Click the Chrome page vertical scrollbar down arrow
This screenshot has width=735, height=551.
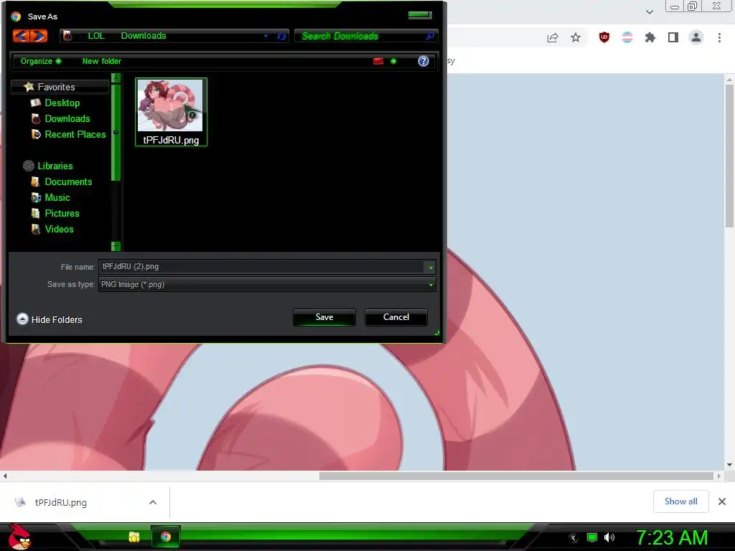(x=729, y=465)
